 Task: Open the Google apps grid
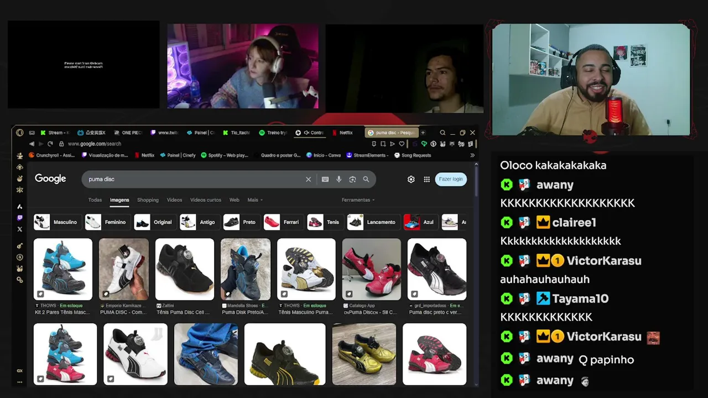[427, 179]
